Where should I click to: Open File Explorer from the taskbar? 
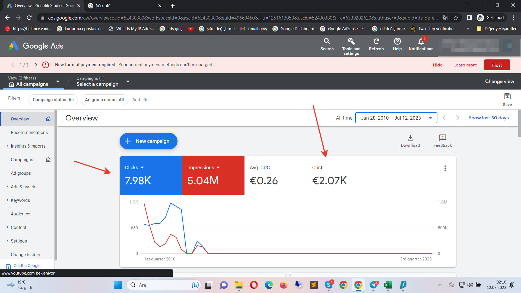(x=239, y=285)
